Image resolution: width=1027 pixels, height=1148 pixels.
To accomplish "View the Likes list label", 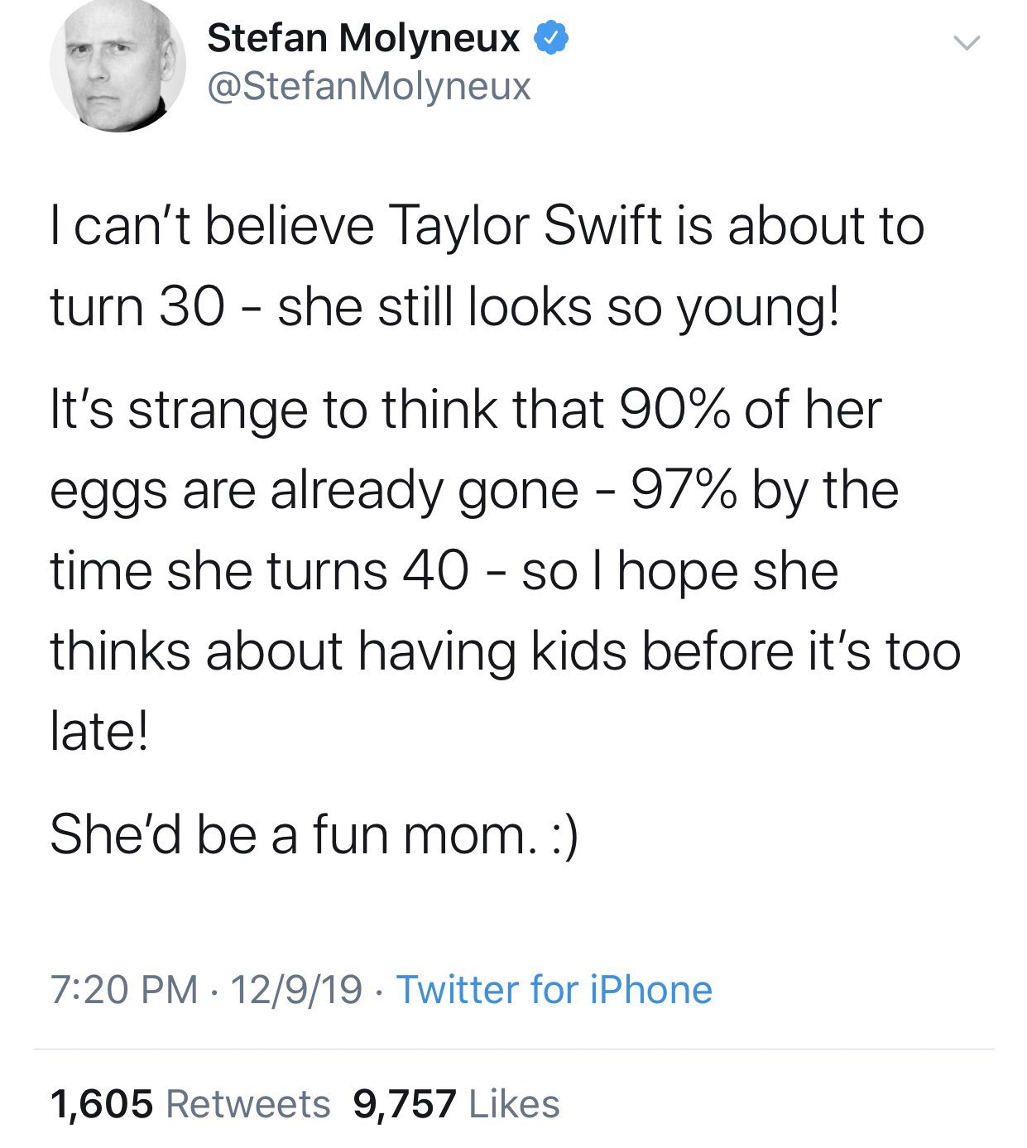I will point(514,1104).
